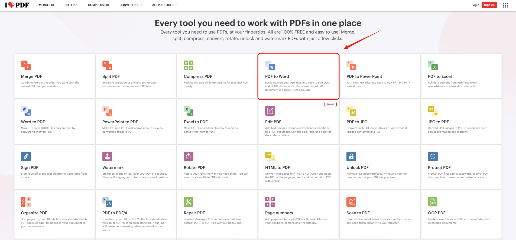Expand the CONVERT PDF dropdown
The height and width of the screenshot is (240, 516).
pyautogui.click(x=131, y=5)
